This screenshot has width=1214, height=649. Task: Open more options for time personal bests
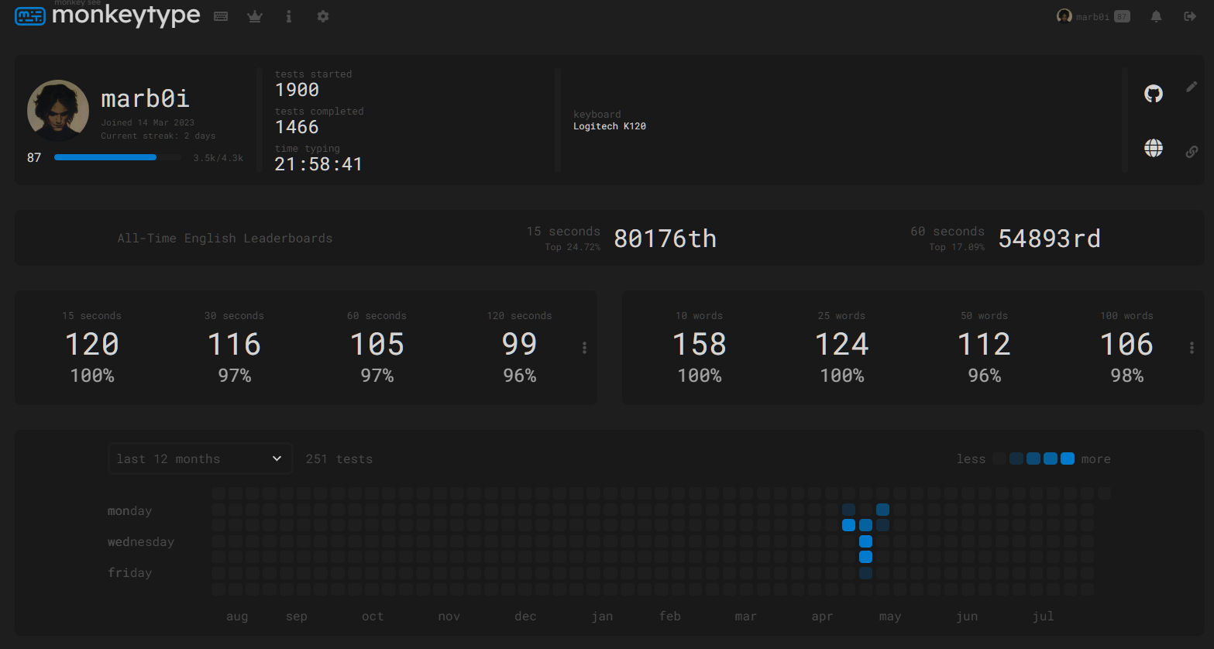[x=584, y=349]
